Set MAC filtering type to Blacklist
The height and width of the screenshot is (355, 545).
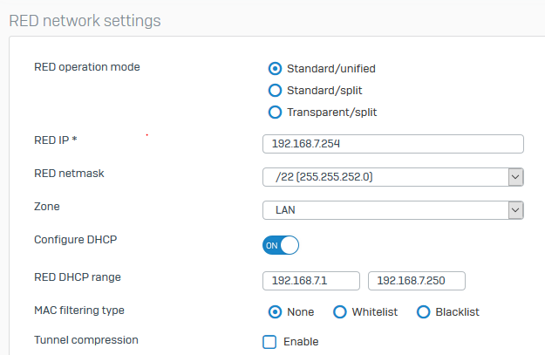[x=423, y=312]
